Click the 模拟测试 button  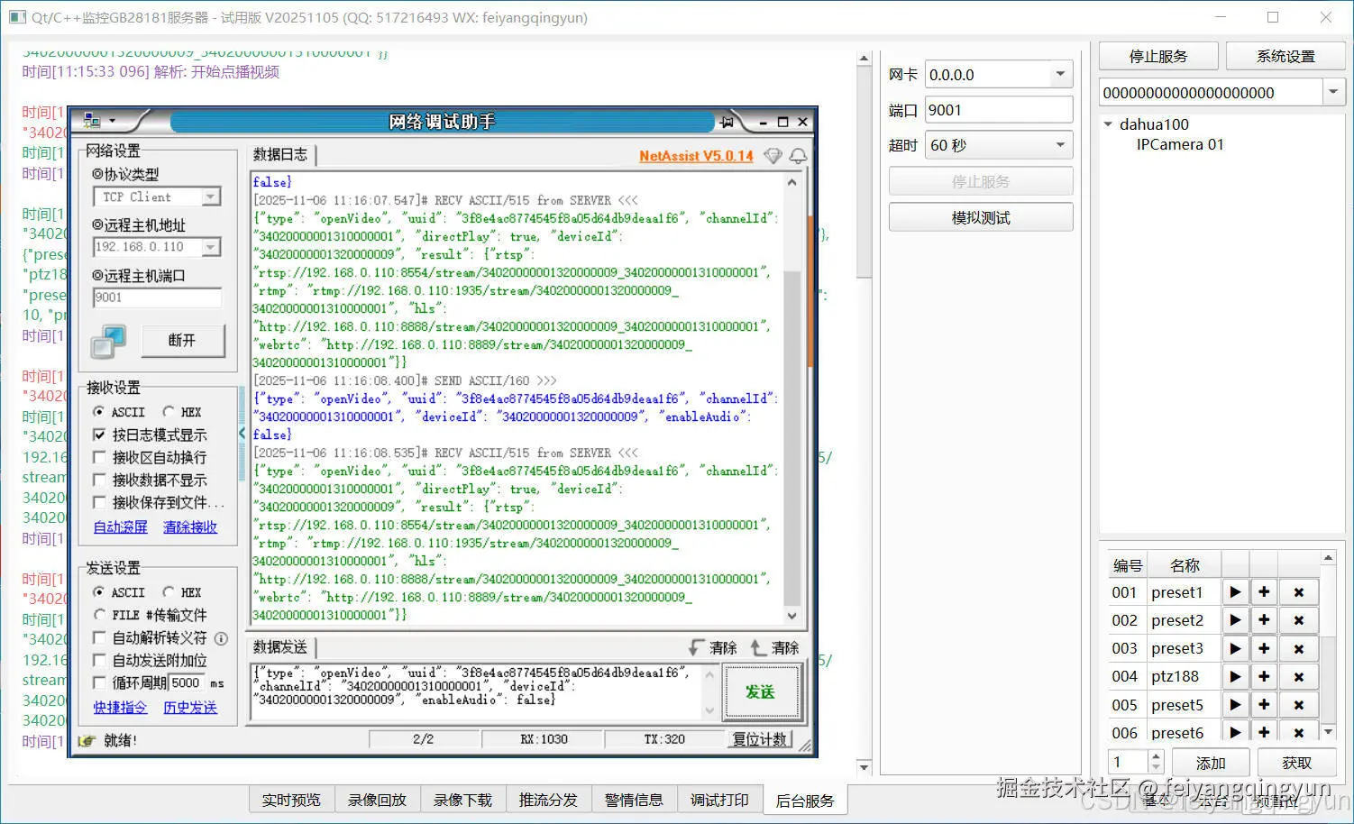(981, 217)
